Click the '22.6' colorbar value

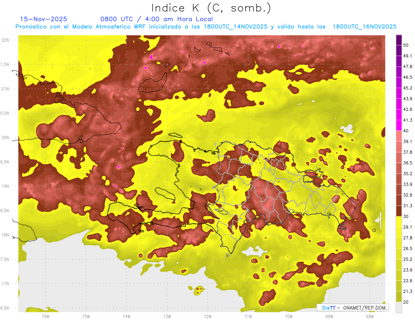(x=408, y=280)
